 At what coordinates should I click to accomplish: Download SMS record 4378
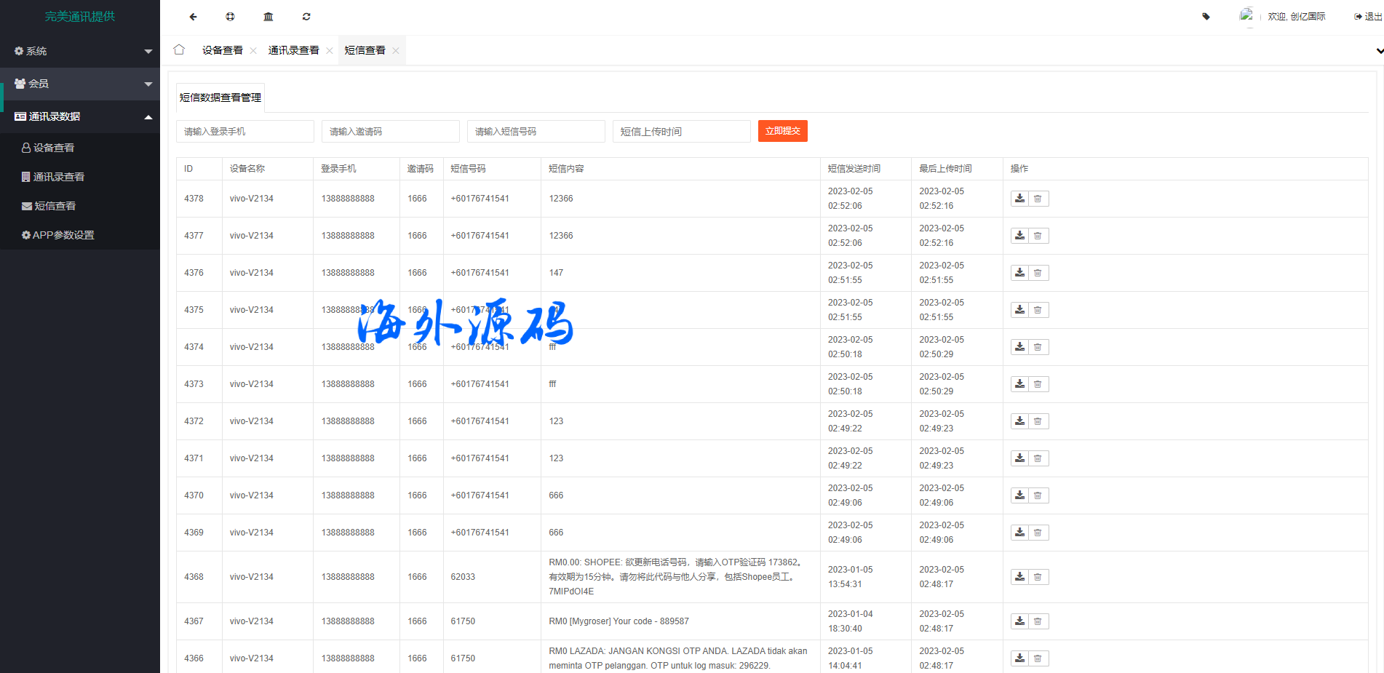[1019, 199]
